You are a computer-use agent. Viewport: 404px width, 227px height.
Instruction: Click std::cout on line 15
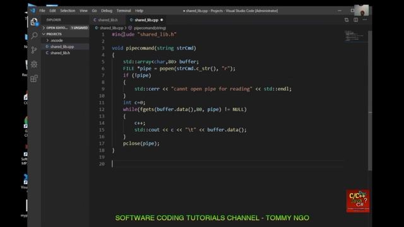147,130
